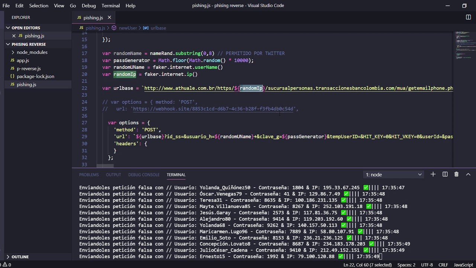Click the EXPLORER sidebar title

(21, 17)
